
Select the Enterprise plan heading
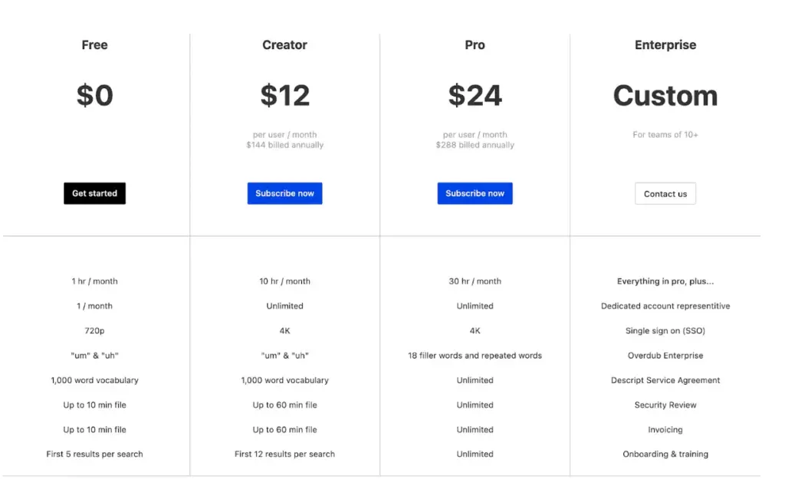tap(665, 45)
